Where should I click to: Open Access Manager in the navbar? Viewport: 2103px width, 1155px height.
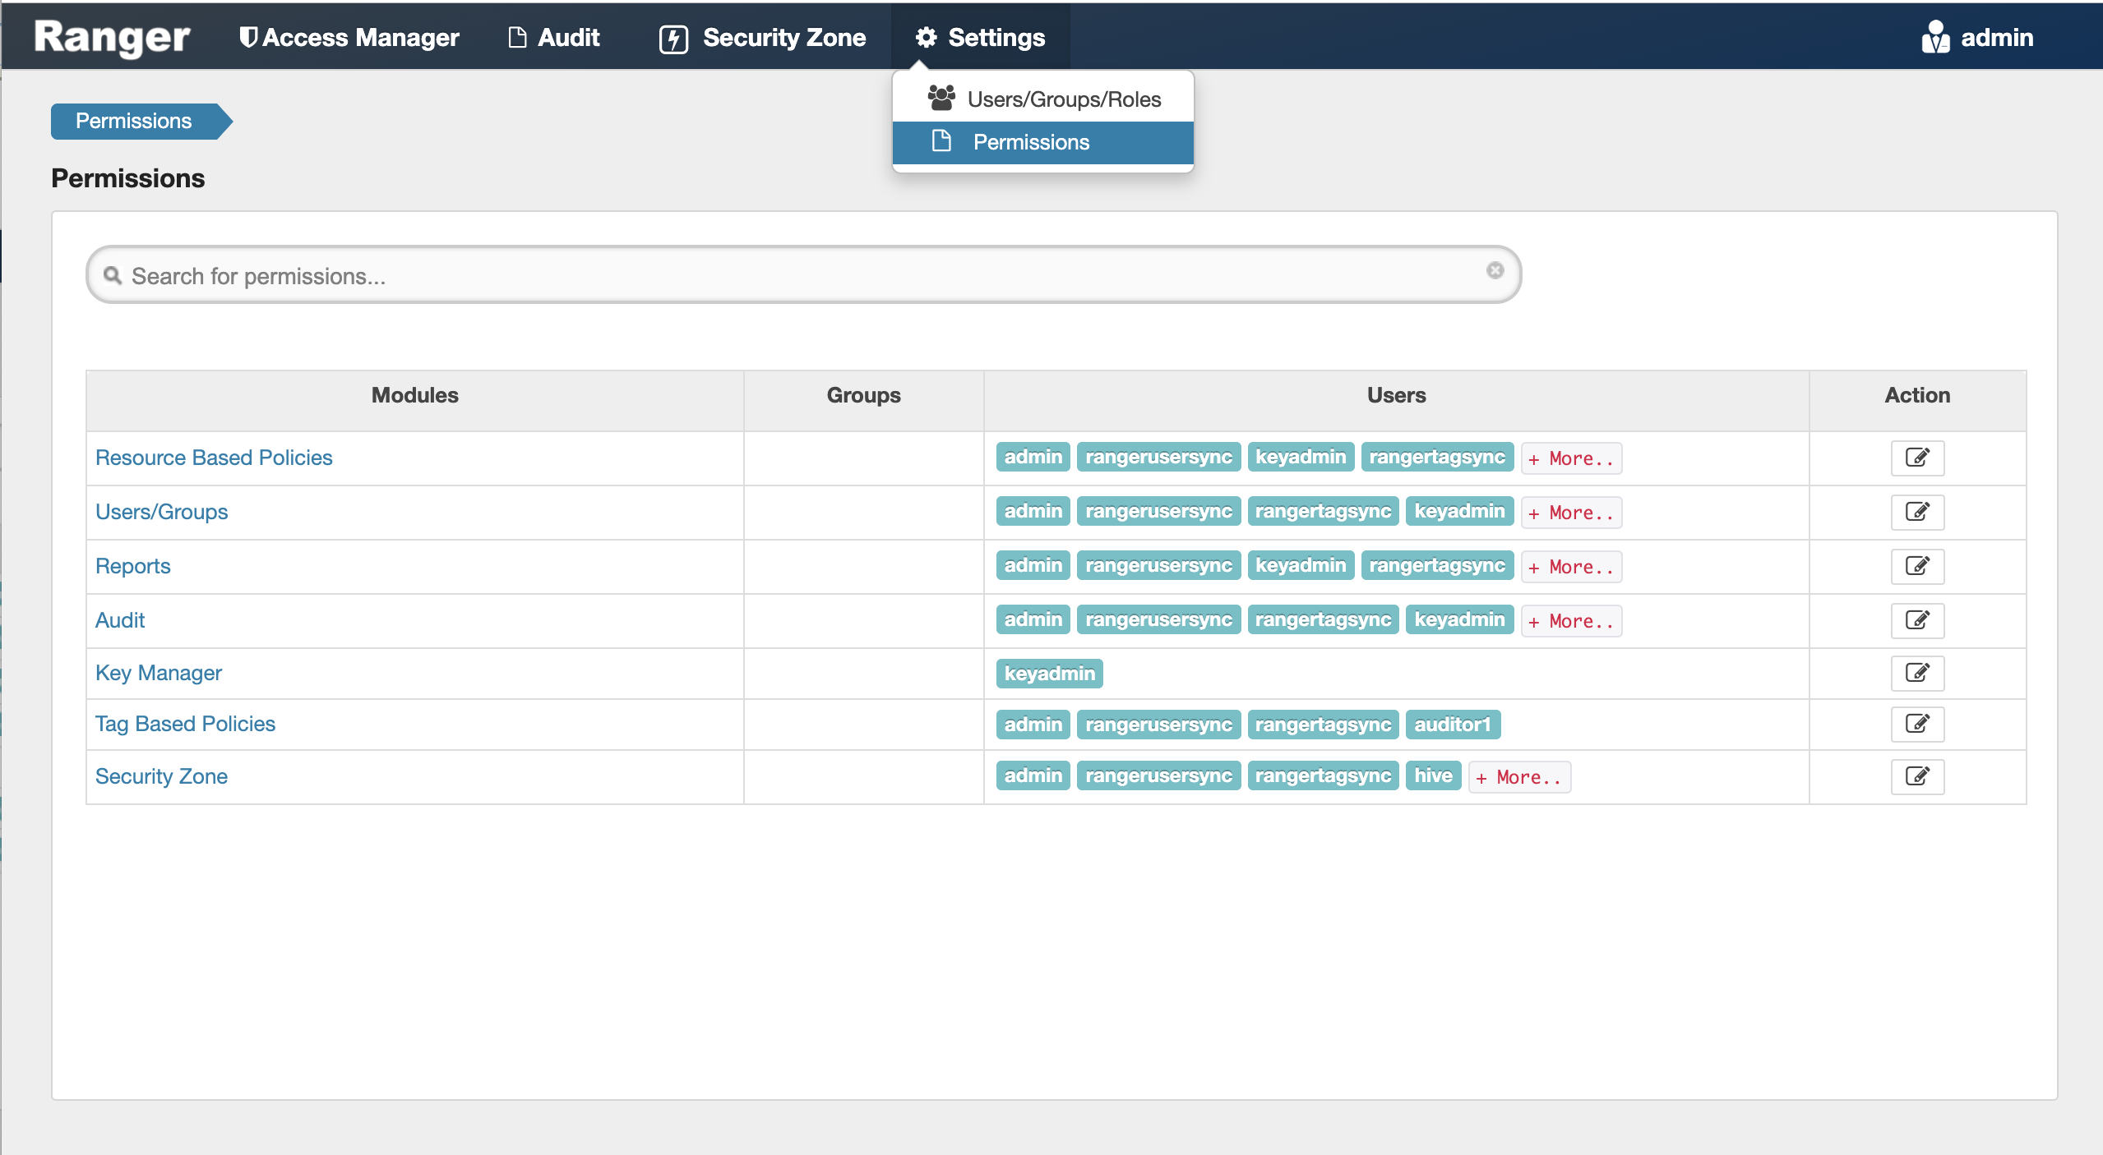click(349, 37)
